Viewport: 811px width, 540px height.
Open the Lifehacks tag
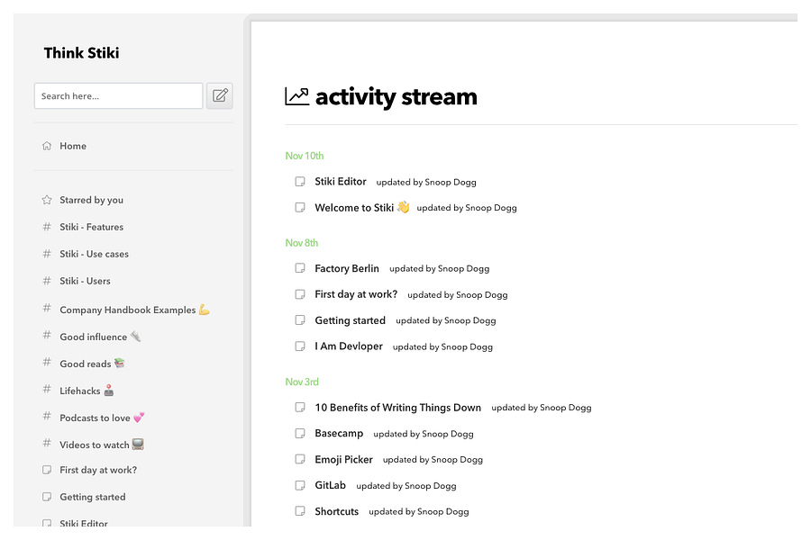[87, 391]
